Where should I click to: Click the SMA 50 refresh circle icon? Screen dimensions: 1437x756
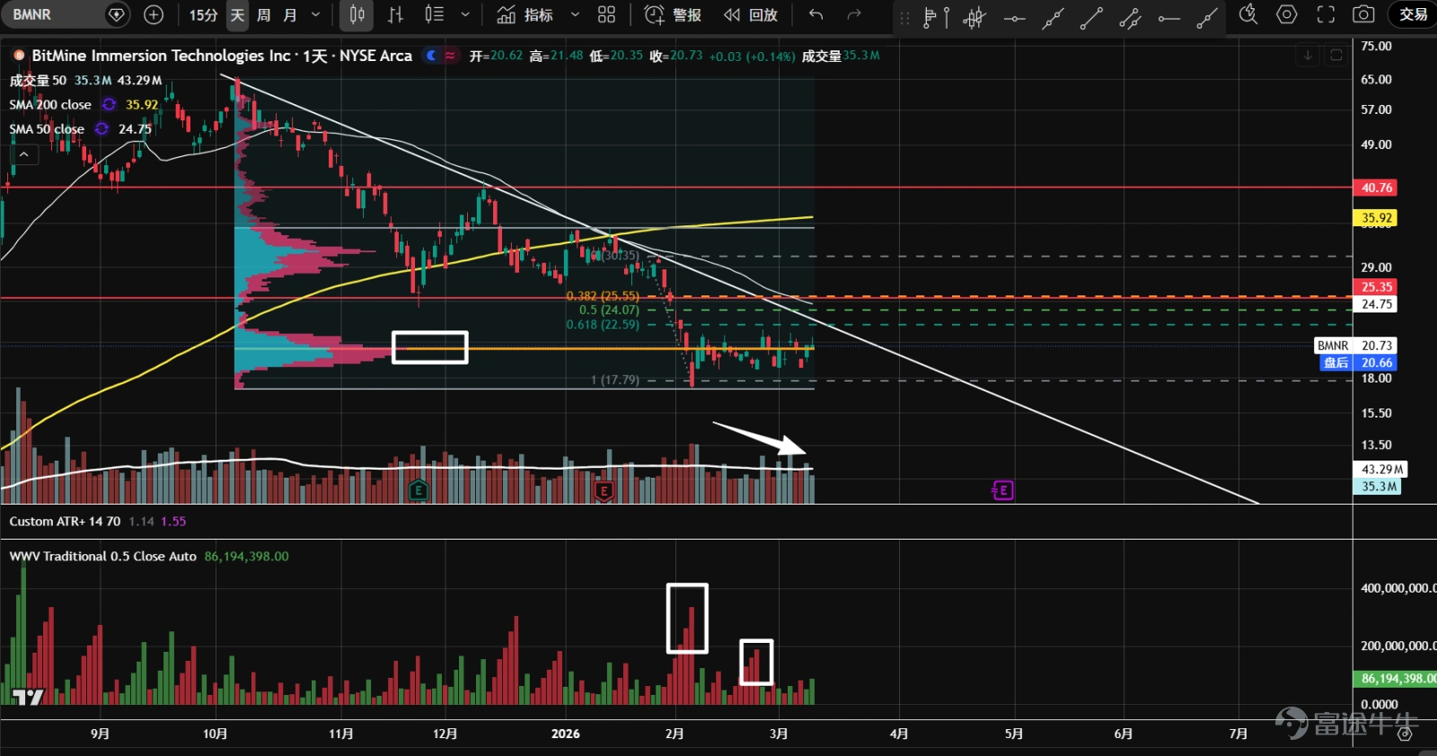101,128
